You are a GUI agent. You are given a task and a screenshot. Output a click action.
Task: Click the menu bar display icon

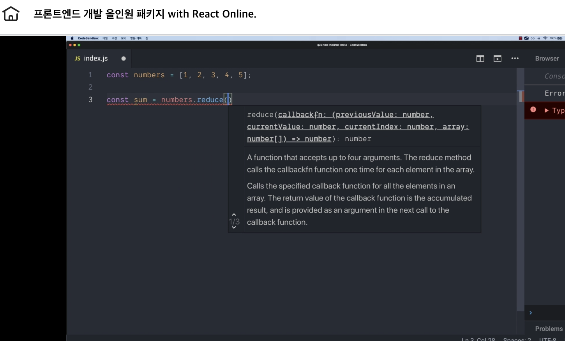click(526, 38)
